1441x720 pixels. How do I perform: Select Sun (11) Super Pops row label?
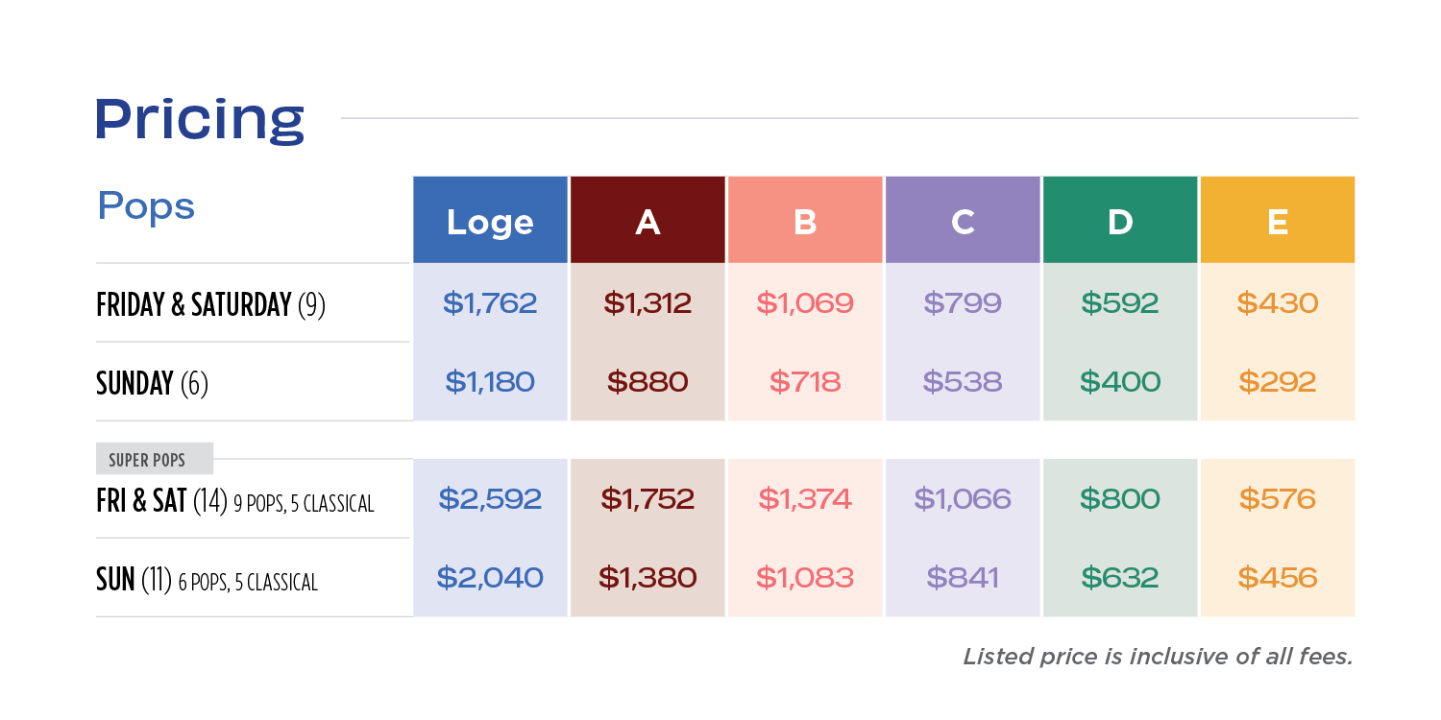pos(207,580)
